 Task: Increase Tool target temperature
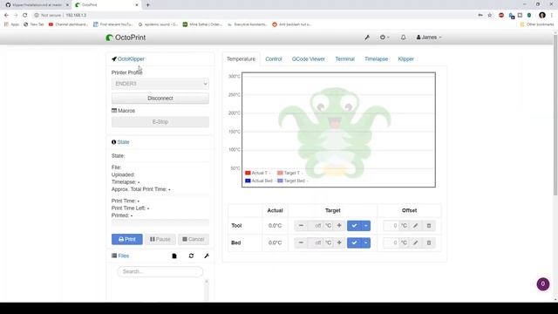pos(339,226)
